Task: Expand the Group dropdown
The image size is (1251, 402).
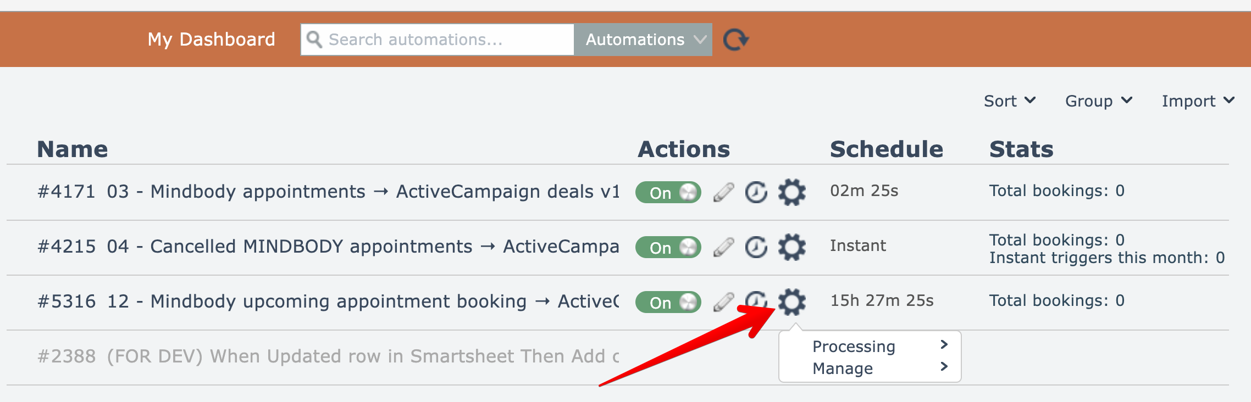Action: (1098, 101)
